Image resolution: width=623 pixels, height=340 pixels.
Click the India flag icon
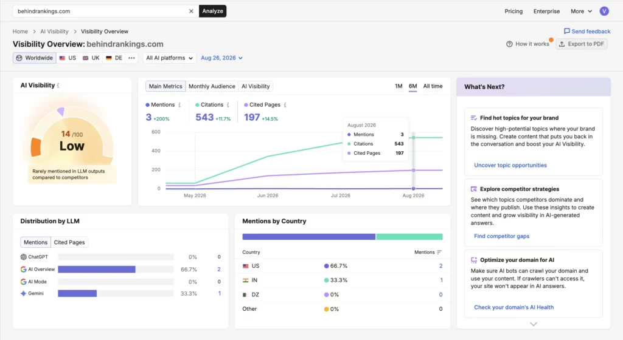click(x=246, y=280)
